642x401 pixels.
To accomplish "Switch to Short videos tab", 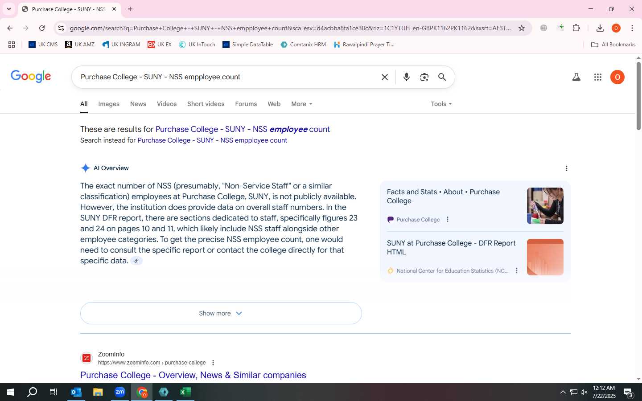I will point(206,104).
